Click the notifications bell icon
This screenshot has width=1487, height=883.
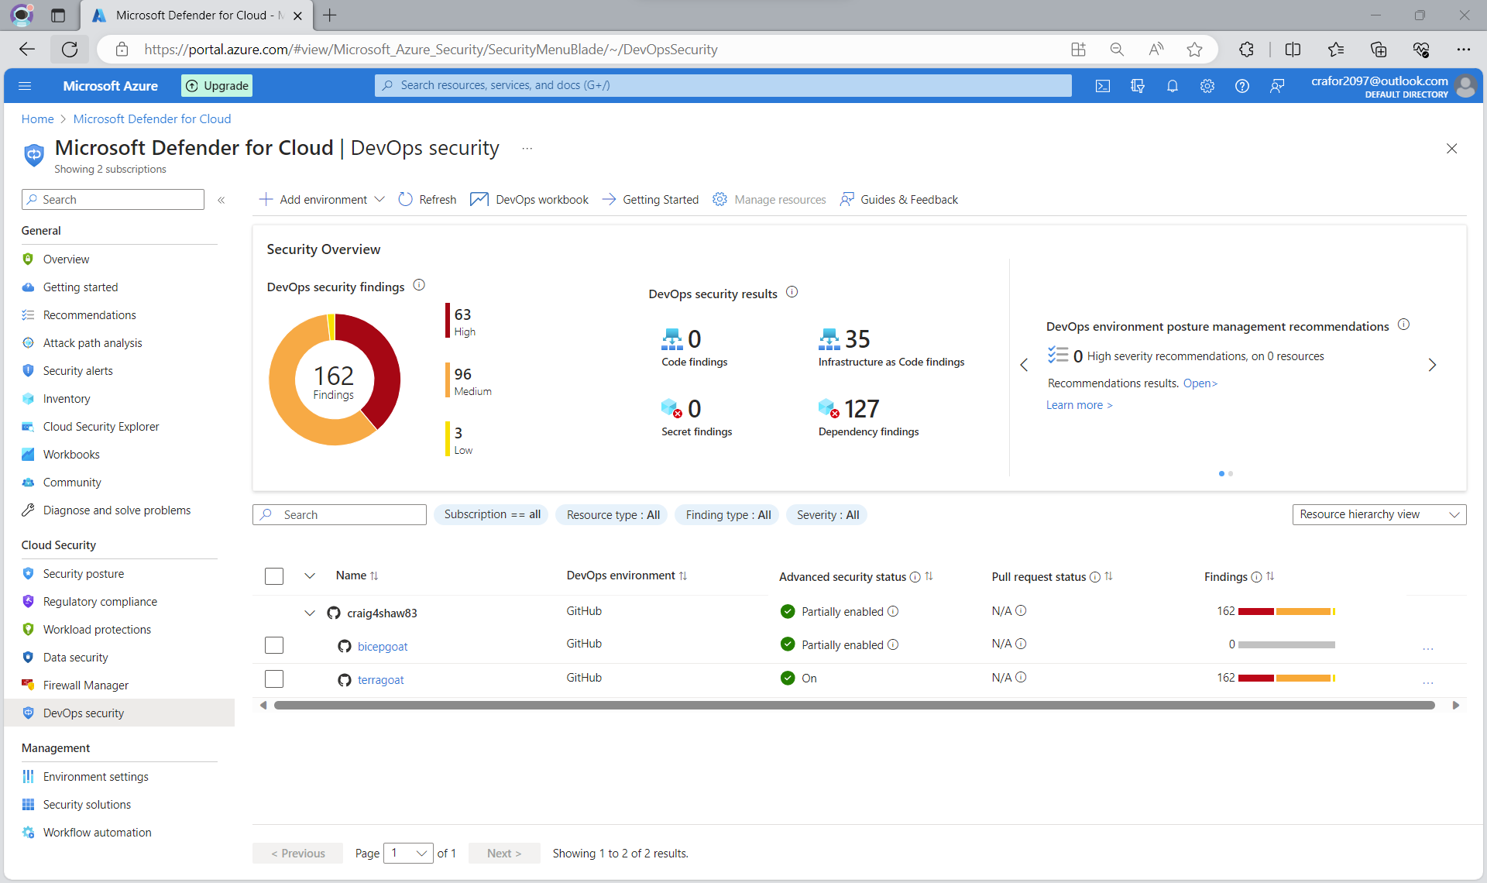[1172, 86]
